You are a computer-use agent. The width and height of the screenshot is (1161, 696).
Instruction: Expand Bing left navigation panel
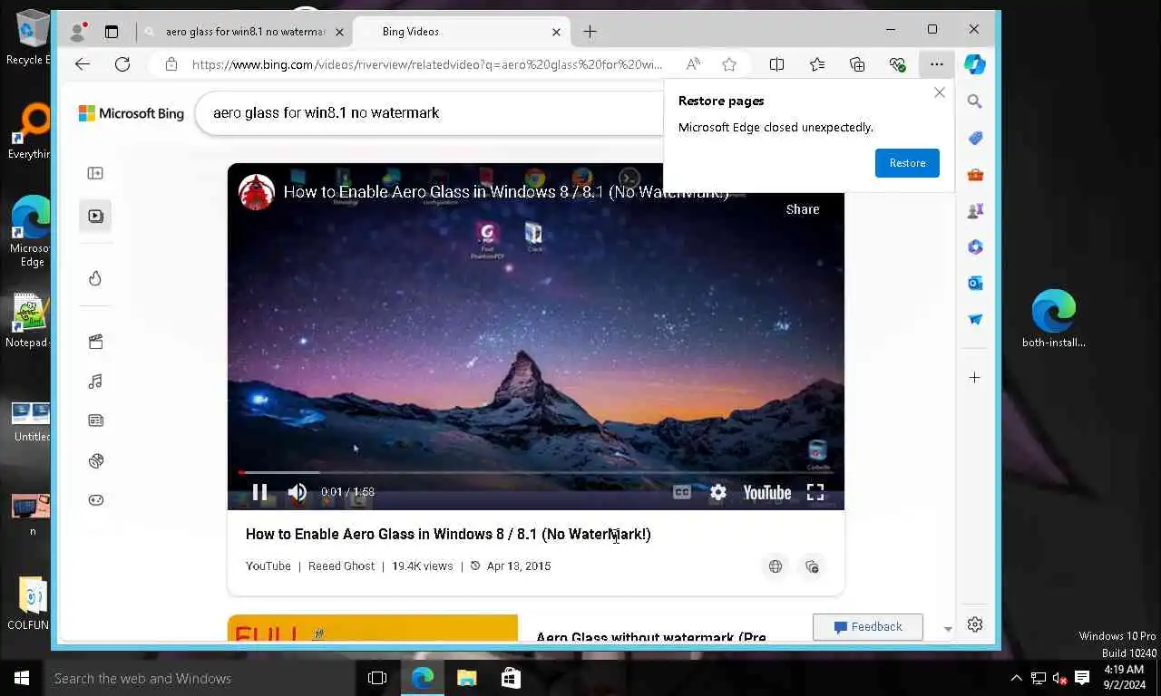coord(95,173)
